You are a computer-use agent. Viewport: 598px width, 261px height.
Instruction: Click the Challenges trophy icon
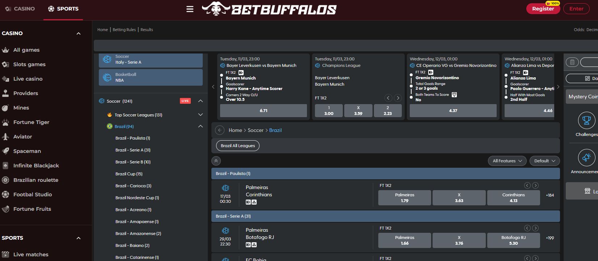tap(586, 120)
